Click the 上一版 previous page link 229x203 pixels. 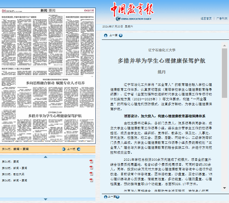point(71,149)
